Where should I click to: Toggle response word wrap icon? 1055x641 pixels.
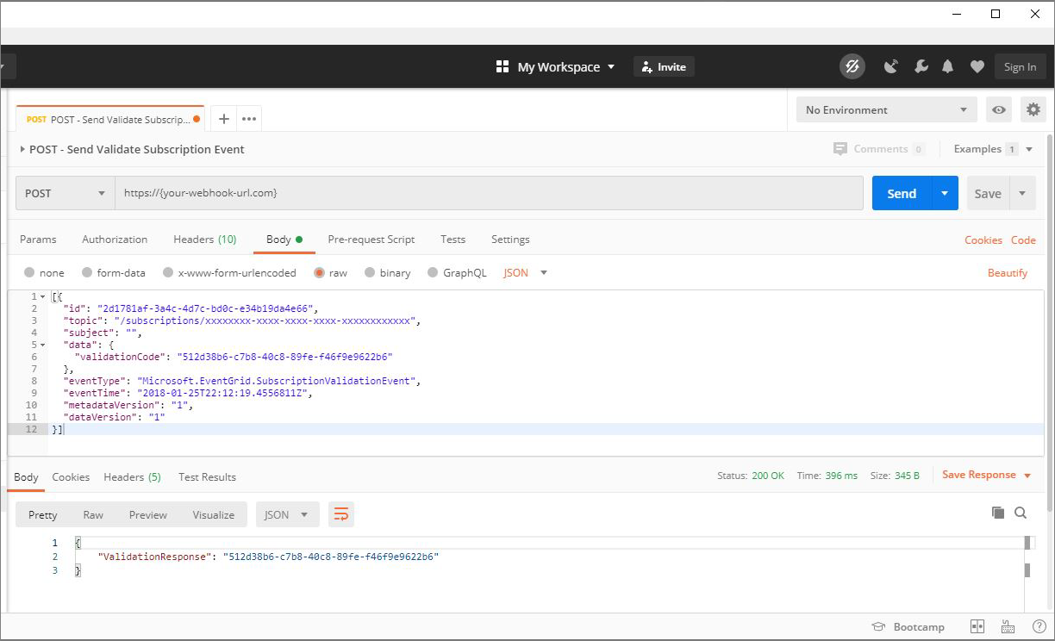tap(341, 514)
